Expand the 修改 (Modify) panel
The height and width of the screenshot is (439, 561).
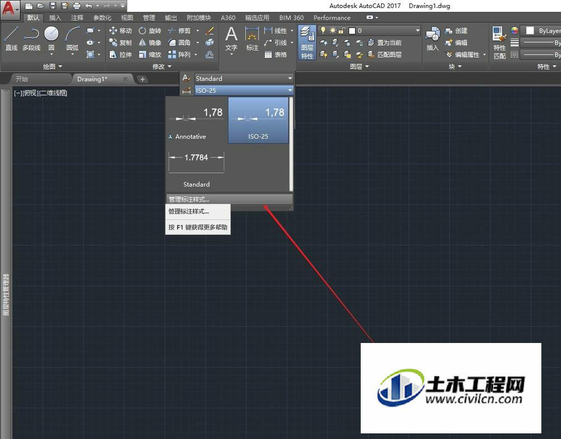coord(162,66)
